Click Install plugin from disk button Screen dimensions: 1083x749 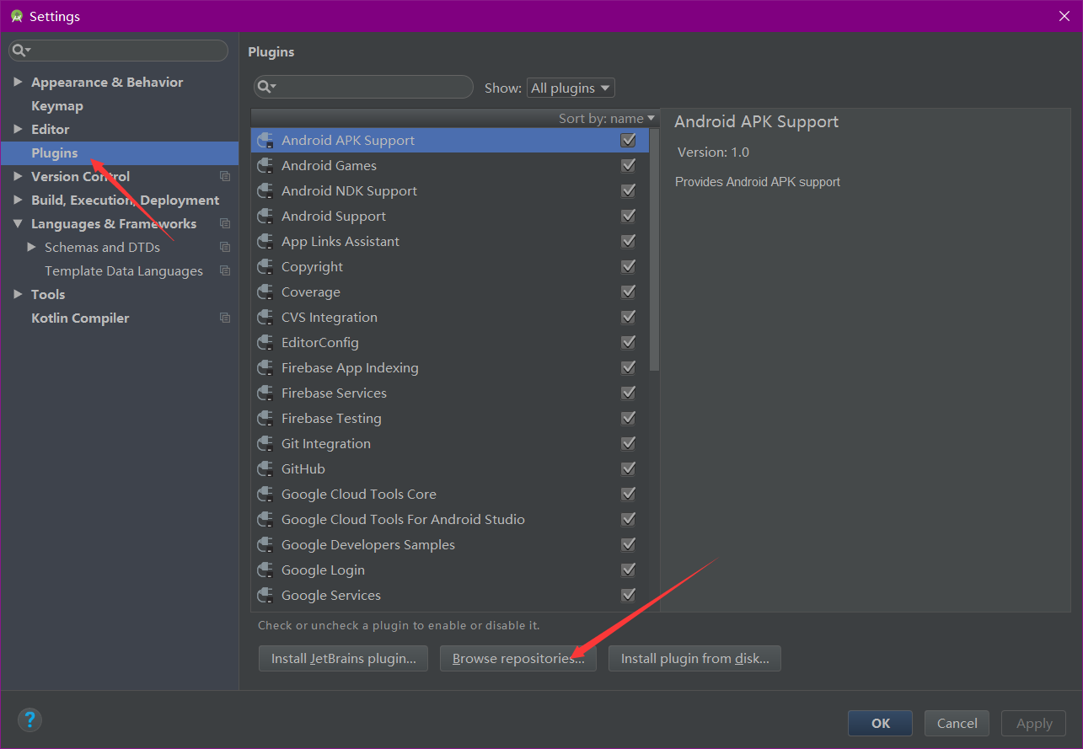tap(695, 659)
